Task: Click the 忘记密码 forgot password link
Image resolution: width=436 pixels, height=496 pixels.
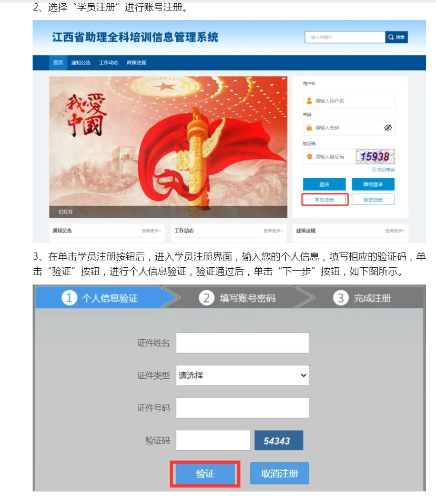Action: pyautogui.click(x=383, y=170)
